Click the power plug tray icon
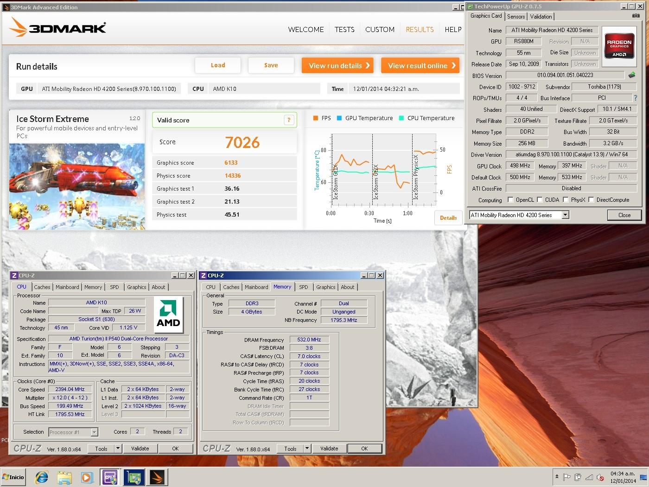This screenshot has height=487, width=649. coord(578,477)
